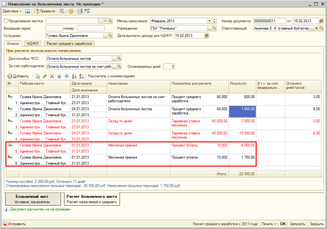Sort rows descending with Я-A icon
This screenshot has width=327, height=229.
tap(81, 76)
